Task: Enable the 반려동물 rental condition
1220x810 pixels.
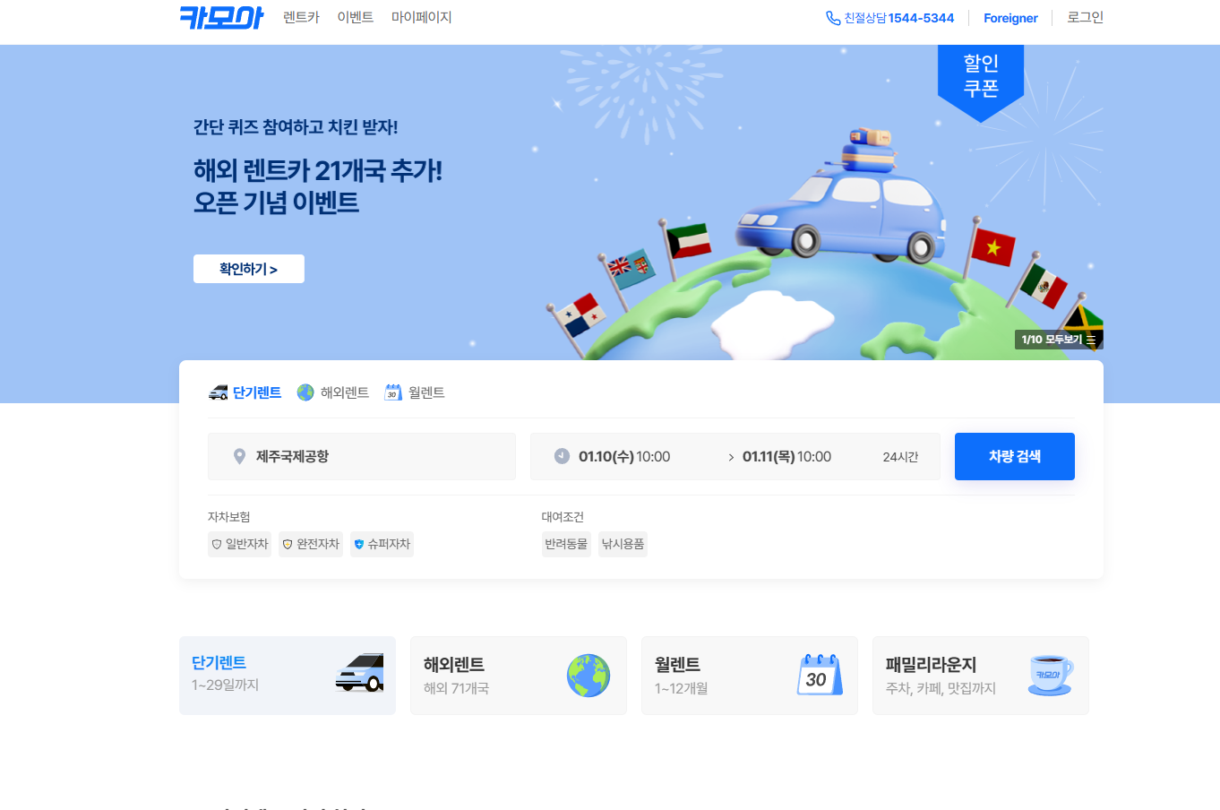Action: (566, 544)
